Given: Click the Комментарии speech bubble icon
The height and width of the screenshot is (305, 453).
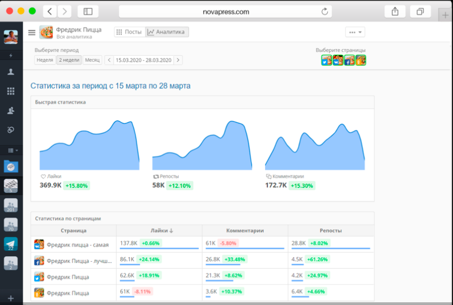Looking at the screenshot, I should (x=268, y=177).
